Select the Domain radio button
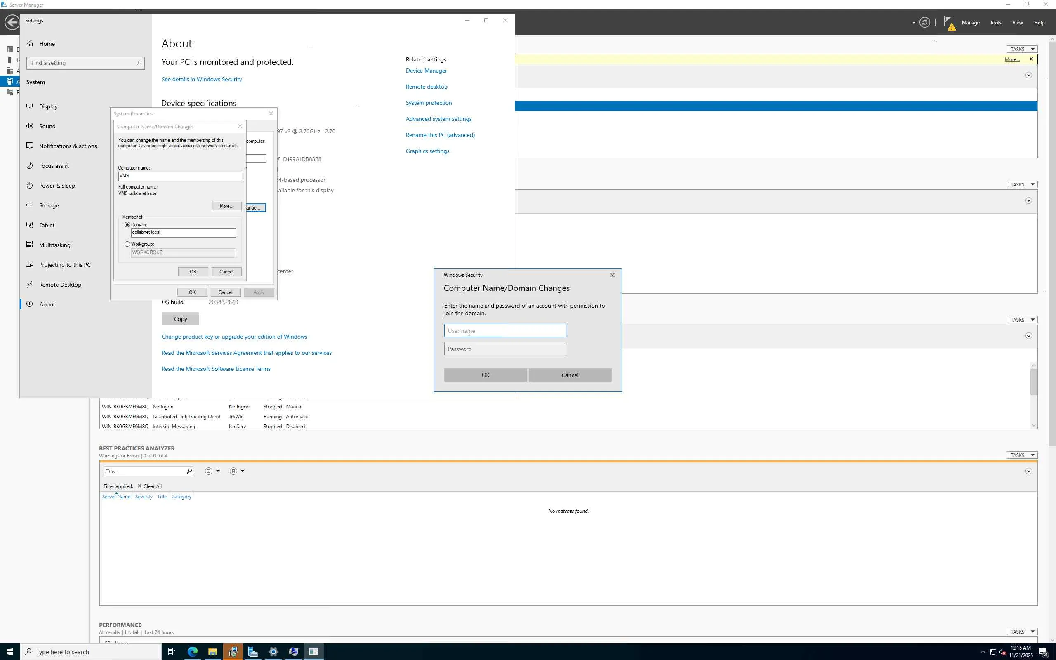 [x=127, y=225]
